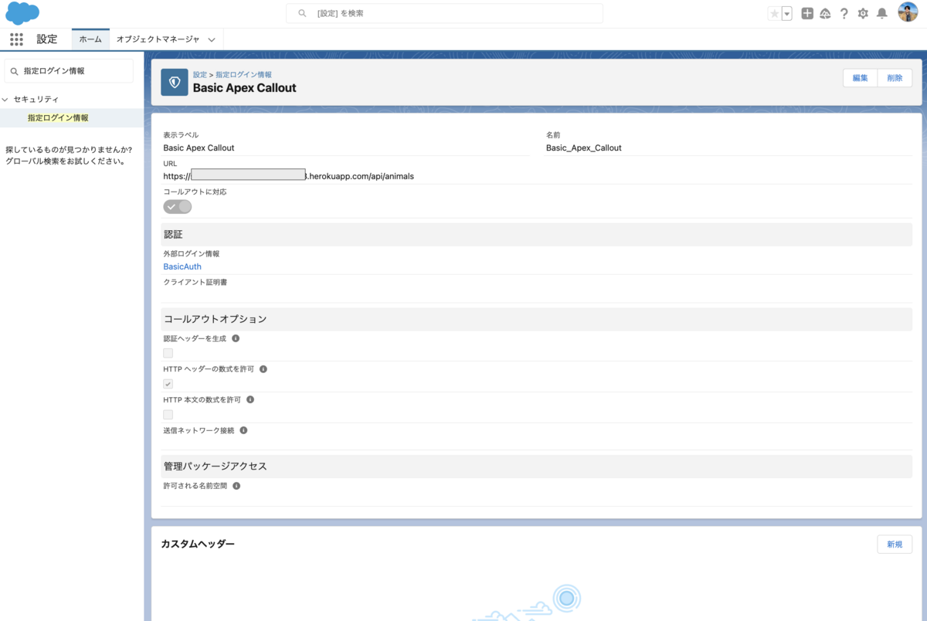Toggle the HTTP ヘッダーの数式を許可 checkbox
927x621 pixels.
[168, 384]
